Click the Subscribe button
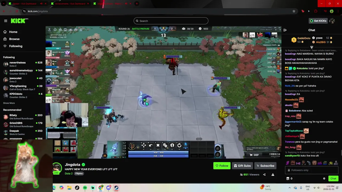 tap(265, 166)
